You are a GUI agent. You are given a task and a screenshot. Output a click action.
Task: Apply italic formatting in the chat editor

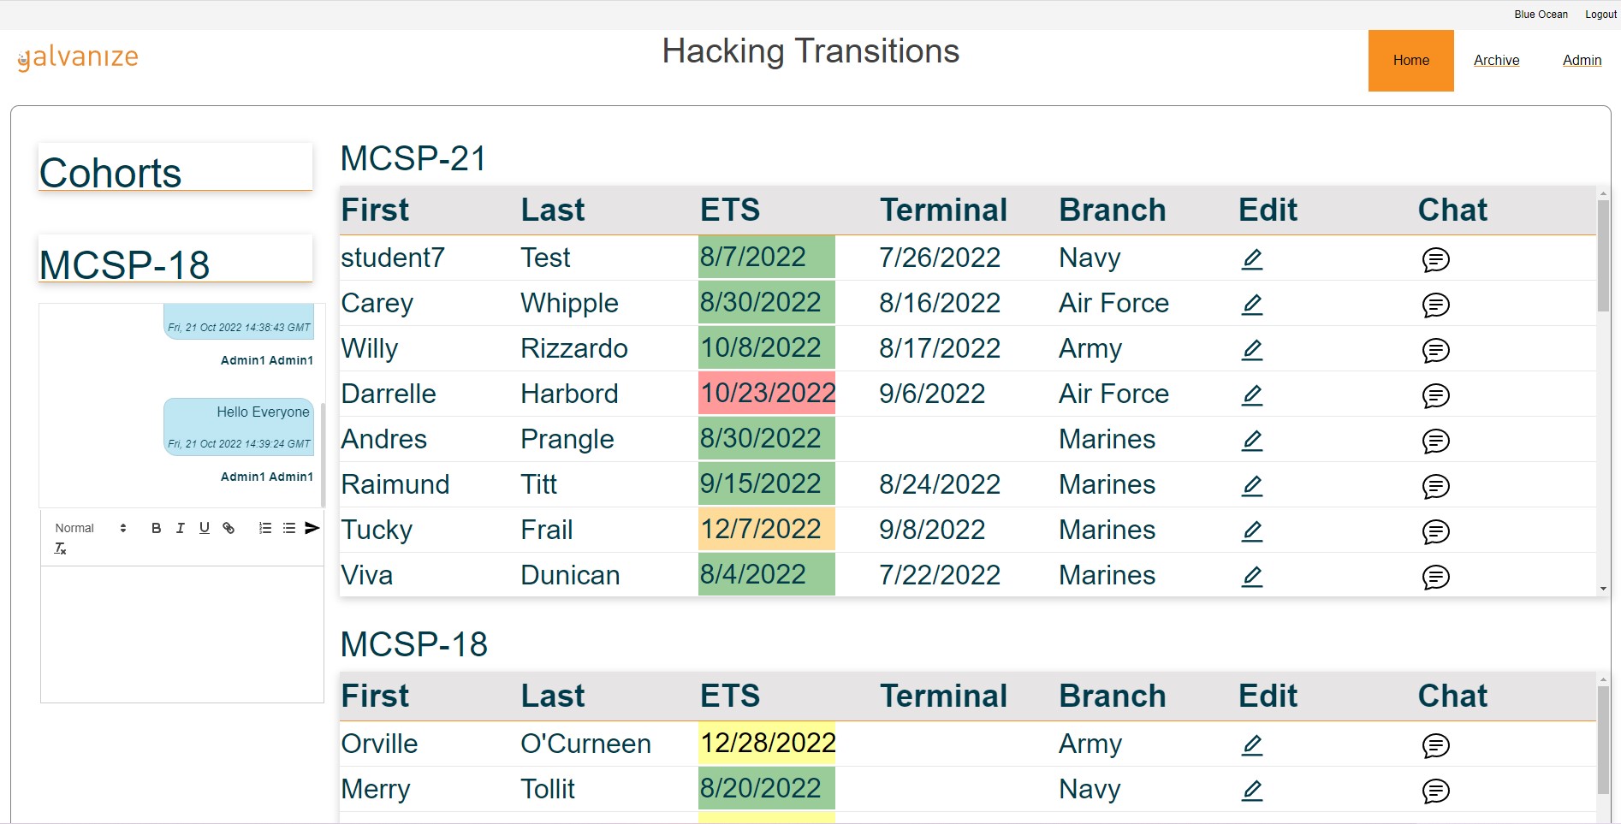(x=180, y=528)
